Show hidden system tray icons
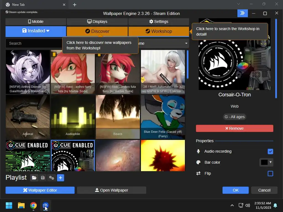 (x=232, y=205)
